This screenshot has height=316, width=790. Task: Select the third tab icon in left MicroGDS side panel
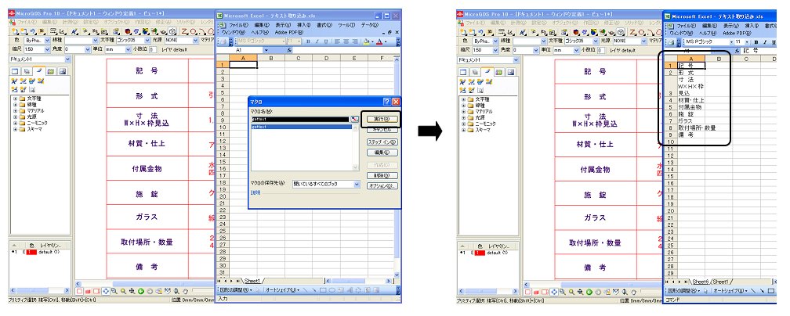[x=39, y=71]
